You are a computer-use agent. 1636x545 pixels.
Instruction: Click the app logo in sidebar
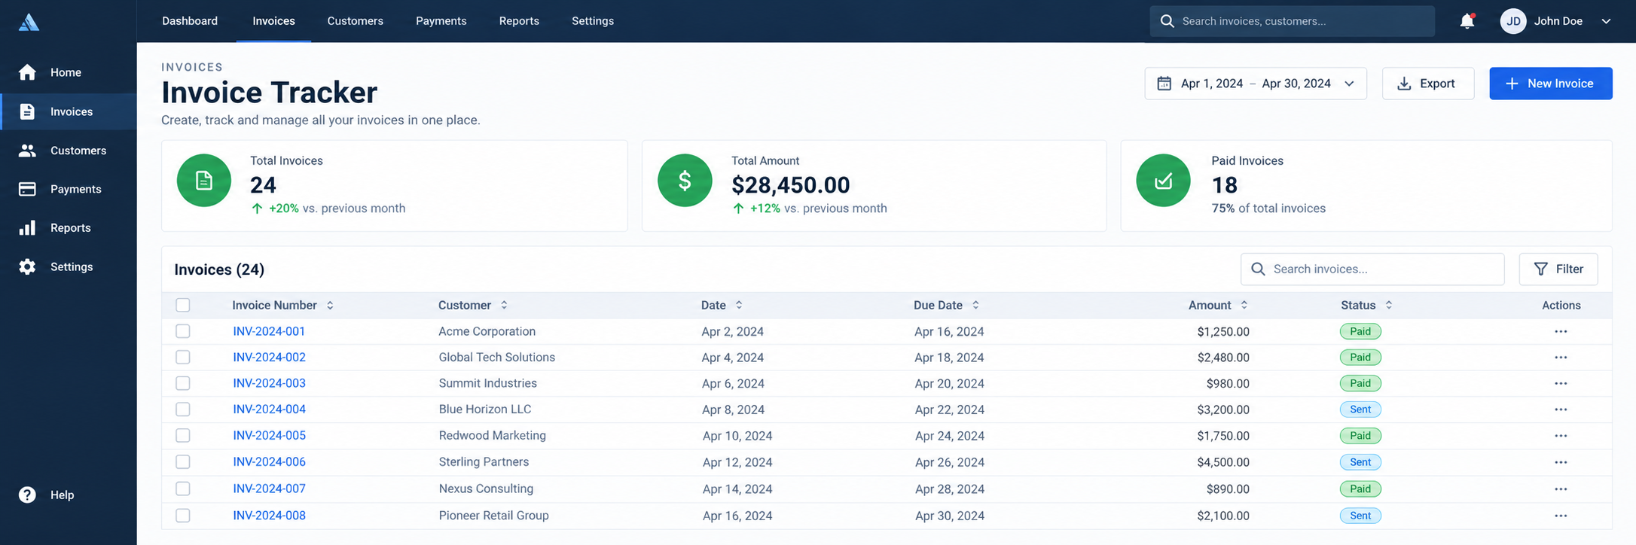(x=29, y=22)
